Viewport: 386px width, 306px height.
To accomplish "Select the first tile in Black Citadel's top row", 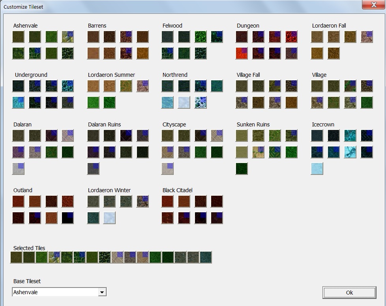I will tap(167, 201).
